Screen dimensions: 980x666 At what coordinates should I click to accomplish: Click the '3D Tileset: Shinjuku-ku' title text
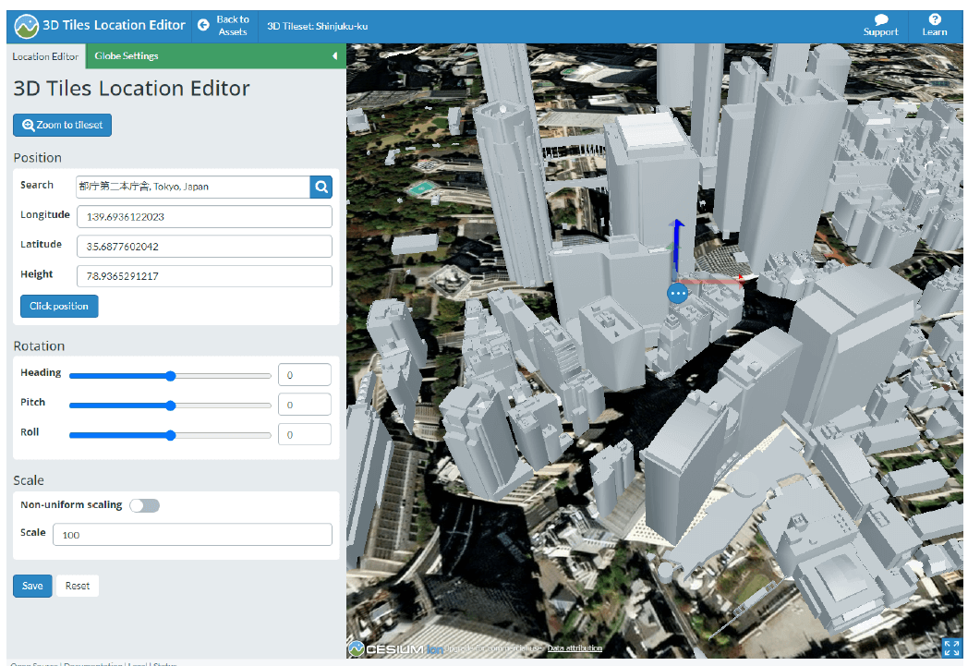[318, 26]
